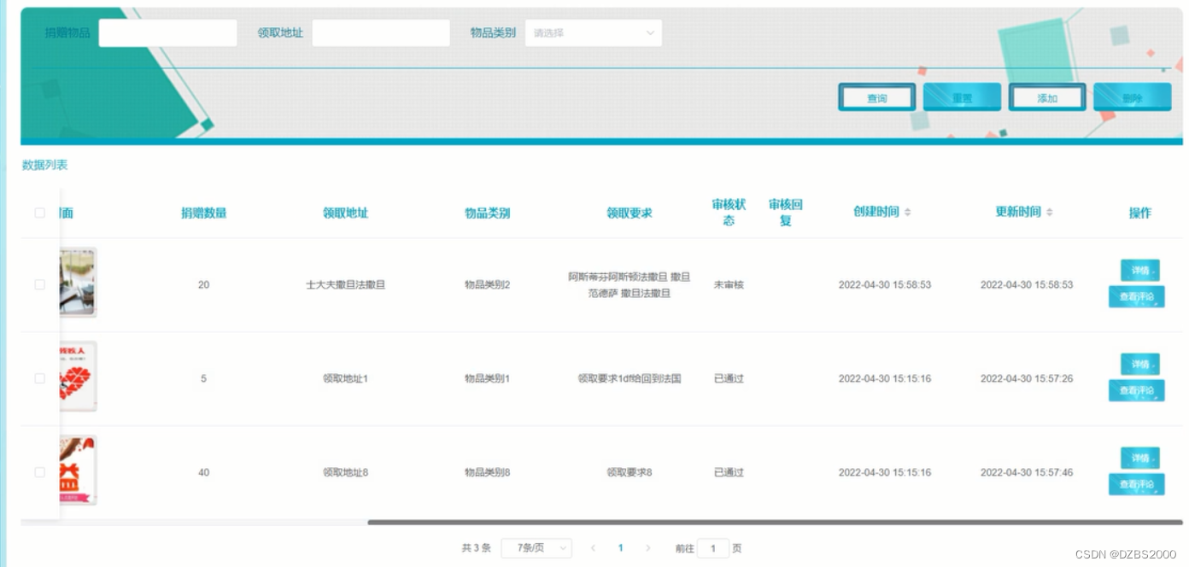Click the 操作 column header
Image resolution: width=1189 pixels, height=567 pixels.
pos(1139,213)
